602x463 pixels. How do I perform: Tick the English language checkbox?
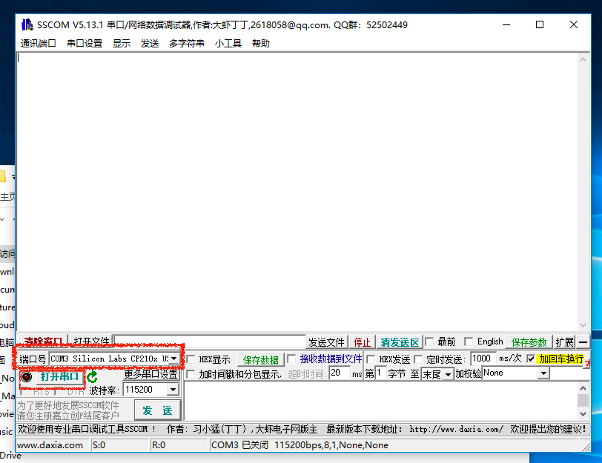pos(469,342)
